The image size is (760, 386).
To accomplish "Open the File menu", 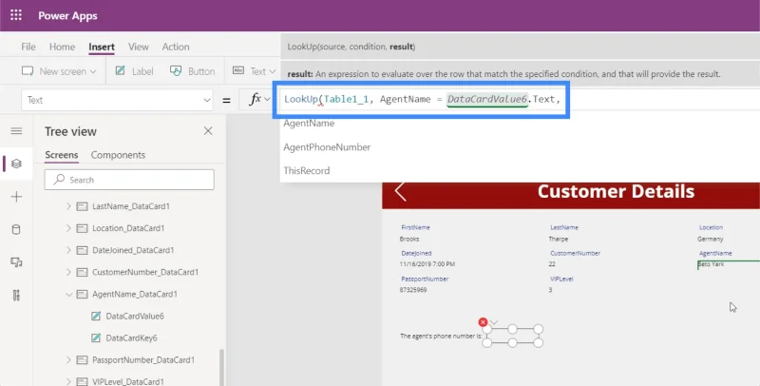I will click(28, 47).
